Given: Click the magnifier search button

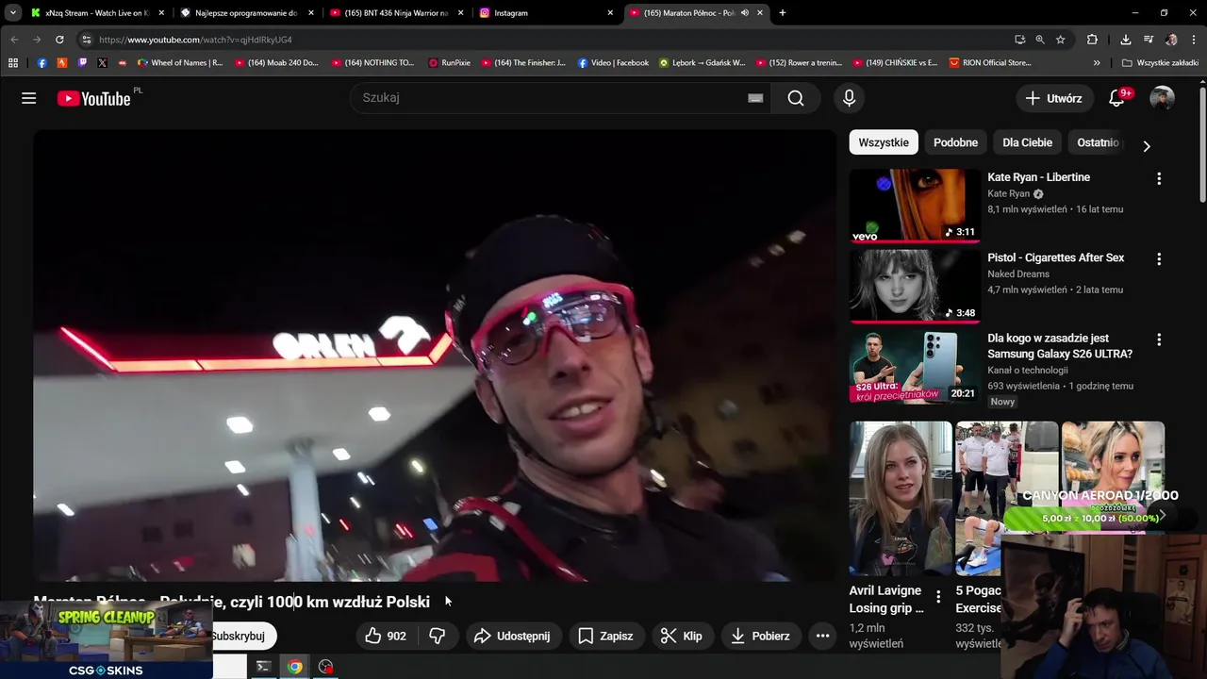Looking at the screenshot, I should pyautogui.click(x=796, y=98).
